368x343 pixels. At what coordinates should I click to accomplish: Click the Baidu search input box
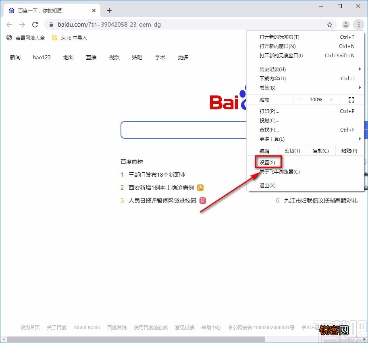[x=184, y=130]
